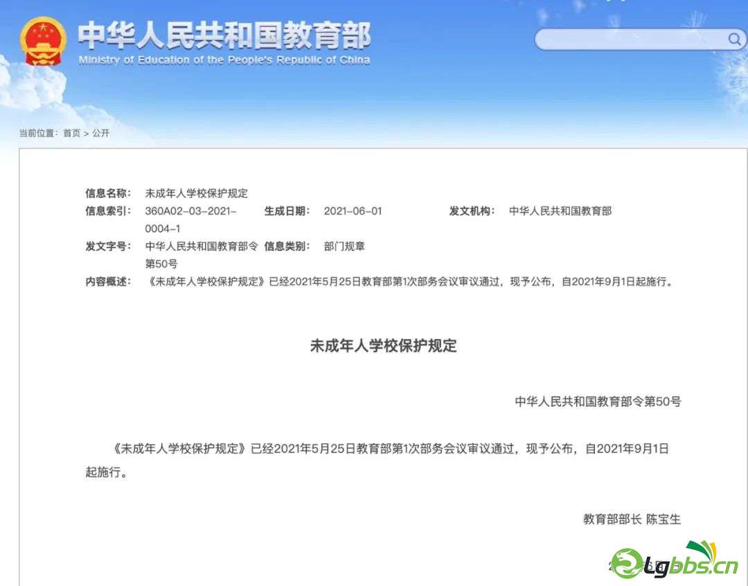Click the English ministry subtitle text
The height and width of the screenshot is (586, 748).
[224, 60]
